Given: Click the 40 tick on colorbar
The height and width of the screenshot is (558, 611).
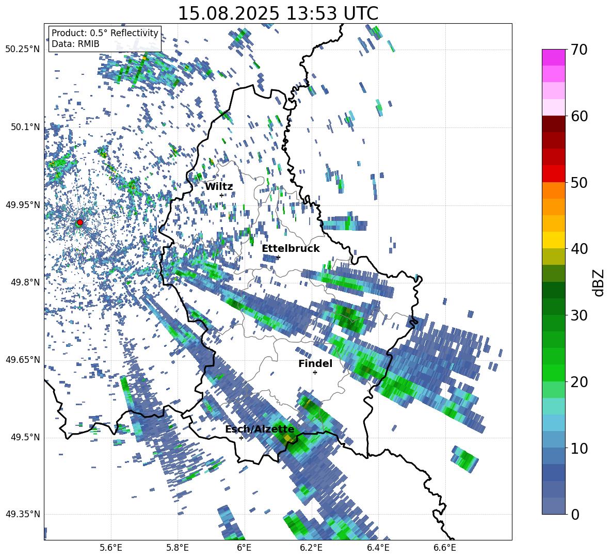Looking at the screenshot, I should (x=580, y=249).
